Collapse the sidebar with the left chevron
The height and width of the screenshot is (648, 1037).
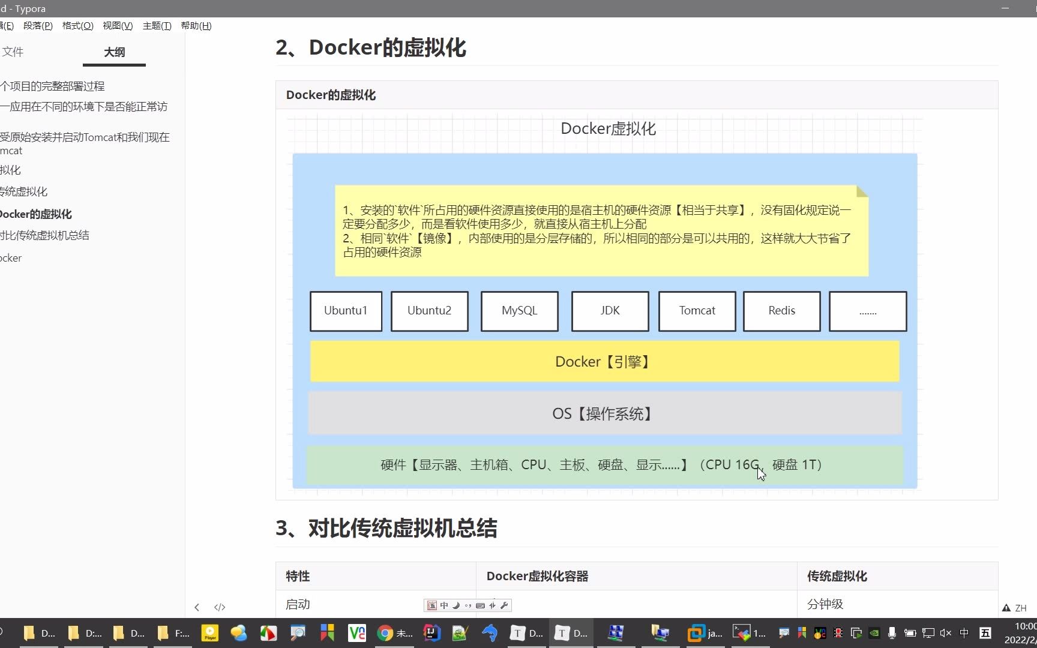coord(197,607)
